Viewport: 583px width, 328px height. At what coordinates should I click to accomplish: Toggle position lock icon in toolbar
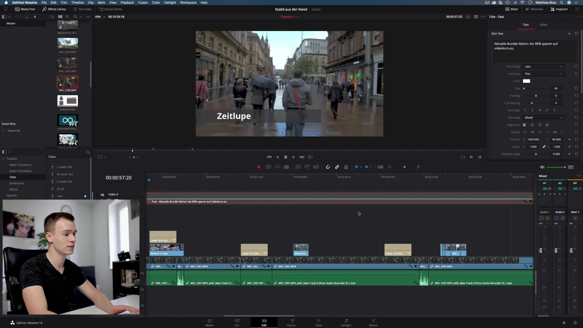pyautogui.click(x=346, y=167)
